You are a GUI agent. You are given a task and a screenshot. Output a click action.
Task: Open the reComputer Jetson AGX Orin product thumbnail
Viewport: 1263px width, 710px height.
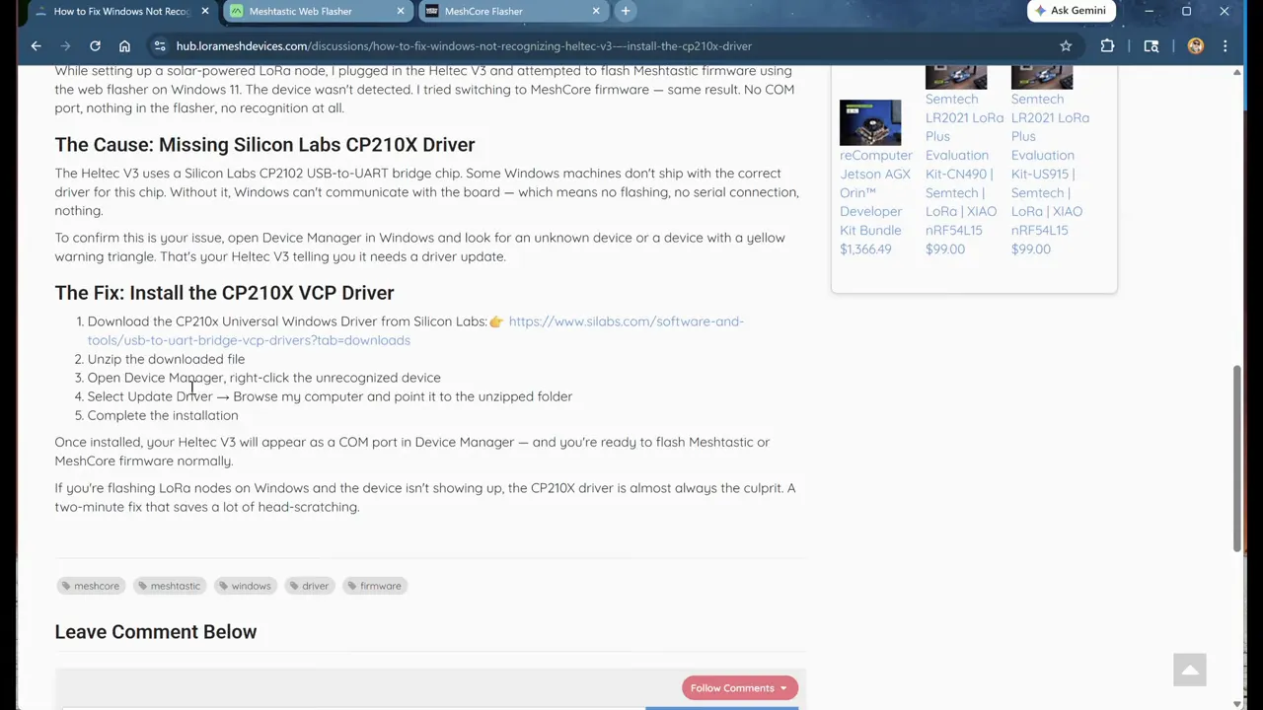[x=870, y=122]
